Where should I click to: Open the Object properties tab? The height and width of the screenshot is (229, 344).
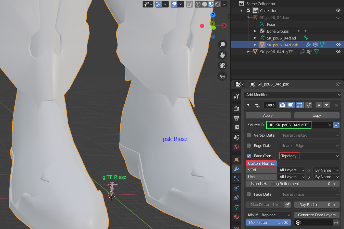point(236,159)
